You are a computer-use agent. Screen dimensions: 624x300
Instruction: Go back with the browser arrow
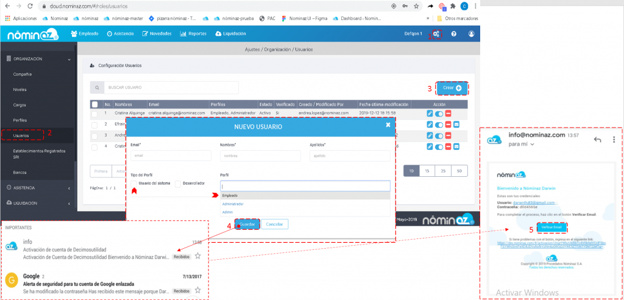7,6
